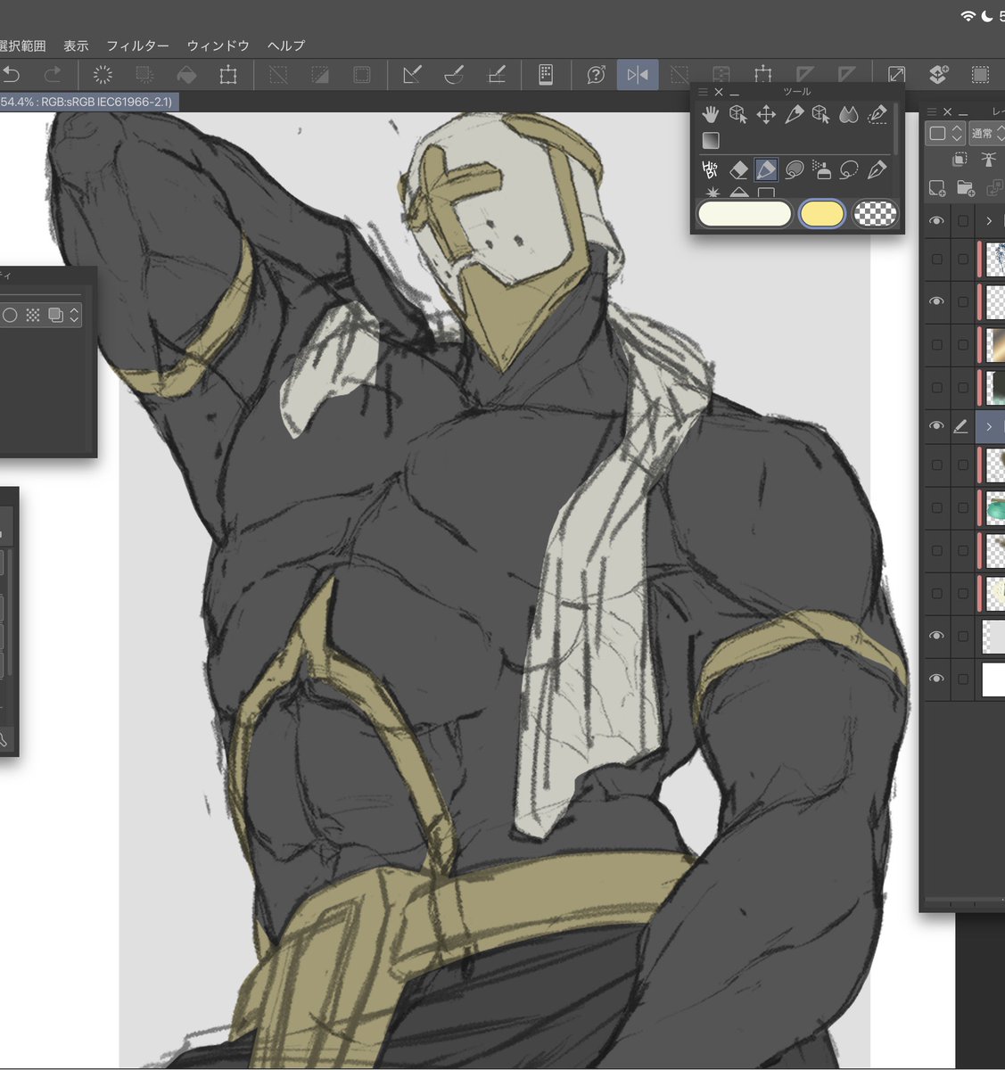
Task: Create a new raster layer
Action: click(x=937, y=188)
